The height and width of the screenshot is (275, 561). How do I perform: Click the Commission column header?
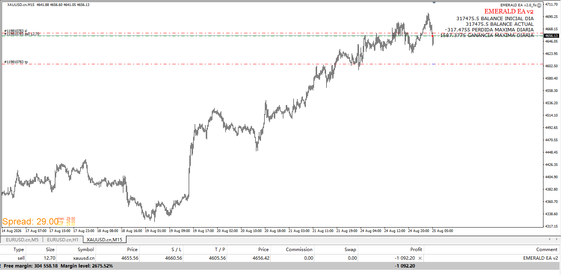click(x=299, y=249)
